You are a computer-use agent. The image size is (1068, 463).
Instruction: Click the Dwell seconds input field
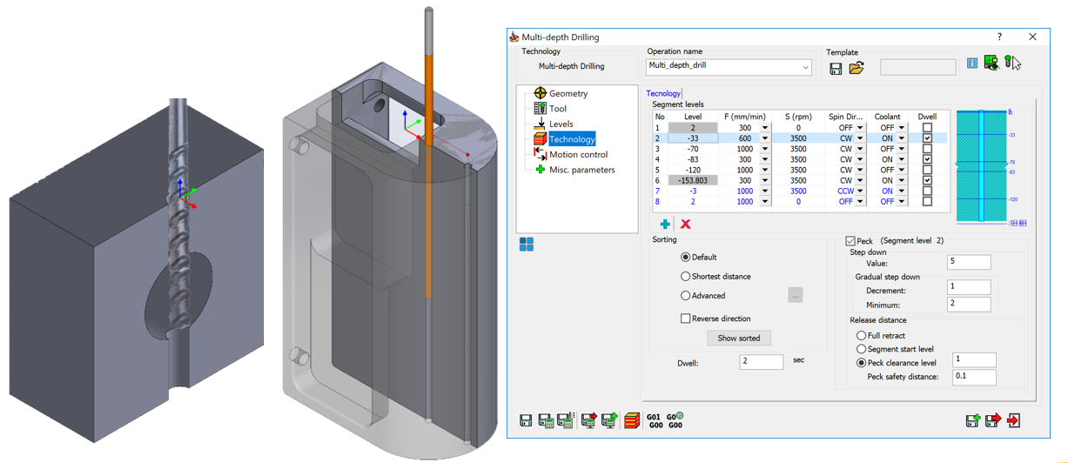[x=761, y=362]
